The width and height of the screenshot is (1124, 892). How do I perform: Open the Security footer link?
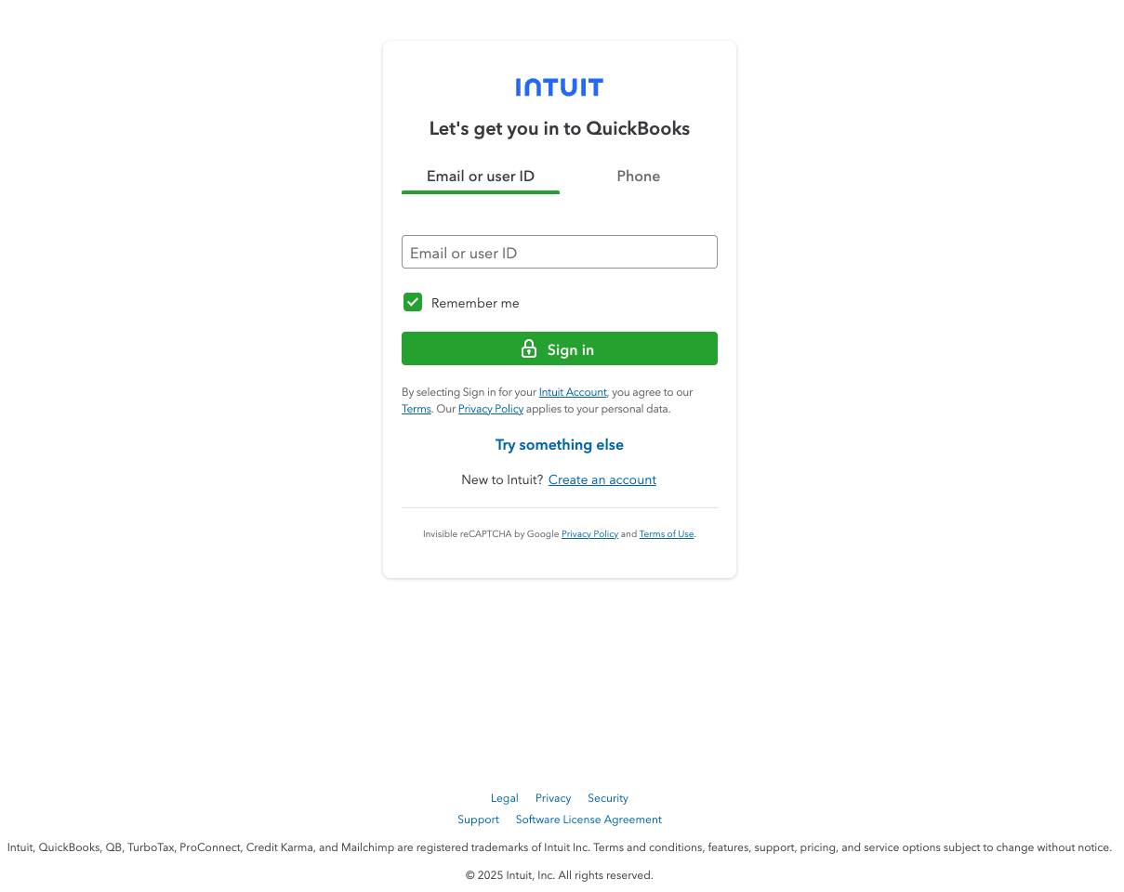coord(608,798)
